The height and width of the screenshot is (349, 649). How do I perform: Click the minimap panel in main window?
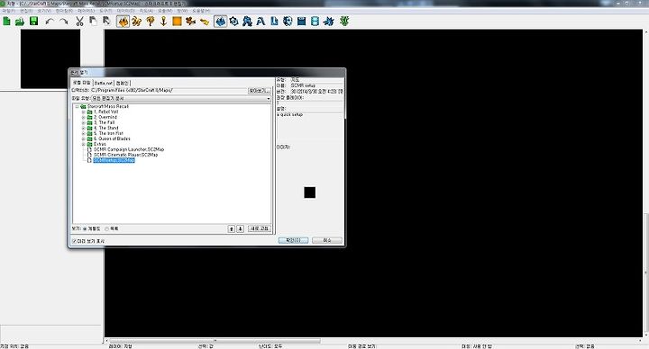coord(50,58)
